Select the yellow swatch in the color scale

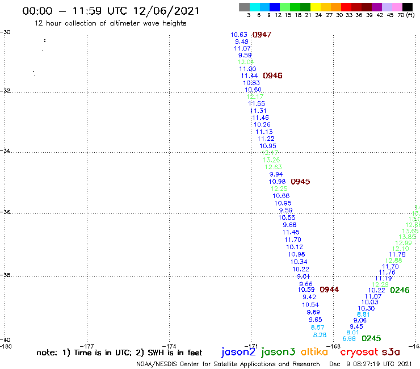[x=315, y=7]
